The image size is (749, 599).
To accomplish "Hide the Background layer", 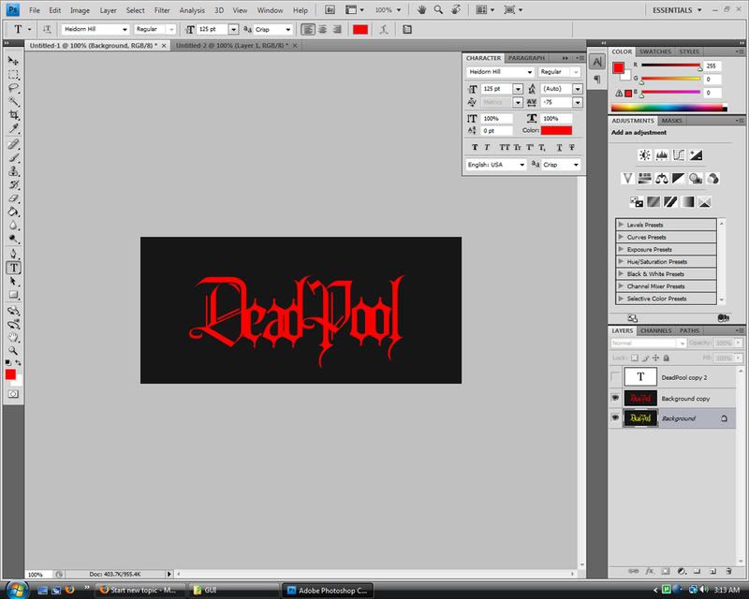I will coord(615,418).
